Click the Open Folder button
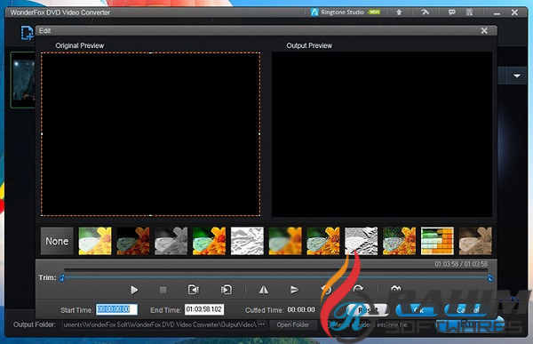This screenshot has width=533, height=344. [x=293, y=324]
